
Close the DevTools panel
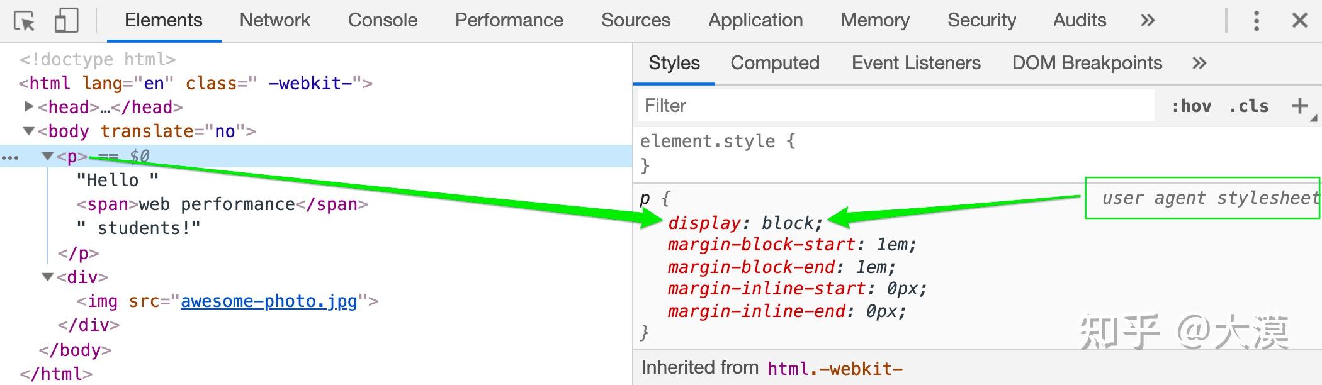[1299, 21]
